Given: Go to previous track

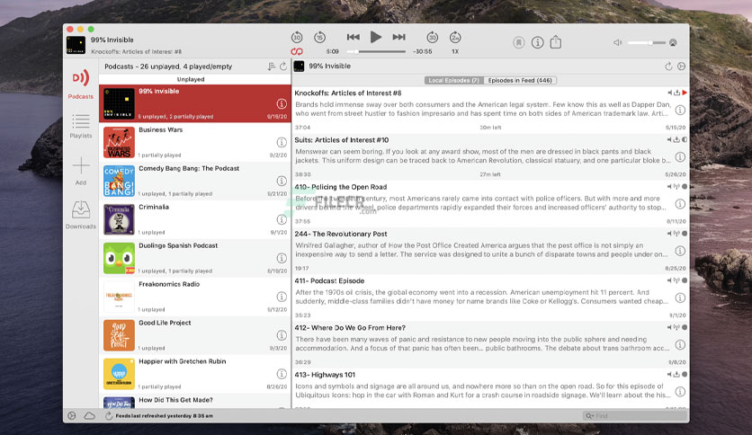Looking at the screenshot, I should point(354,37).
